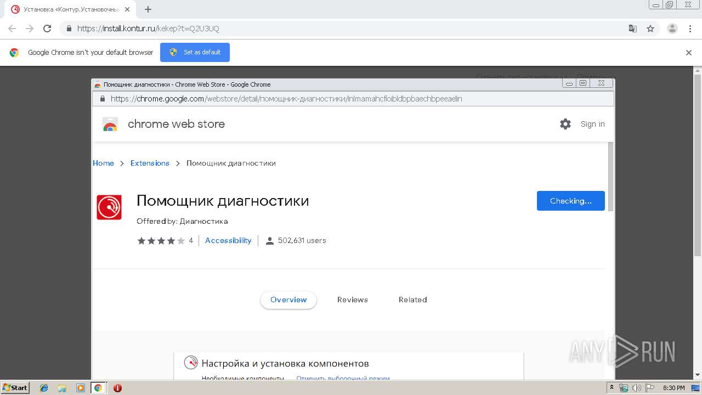Screen dimensions: 702x395
Task: Go to Extensions breadcrumb
Action: [x=150, y=163]
